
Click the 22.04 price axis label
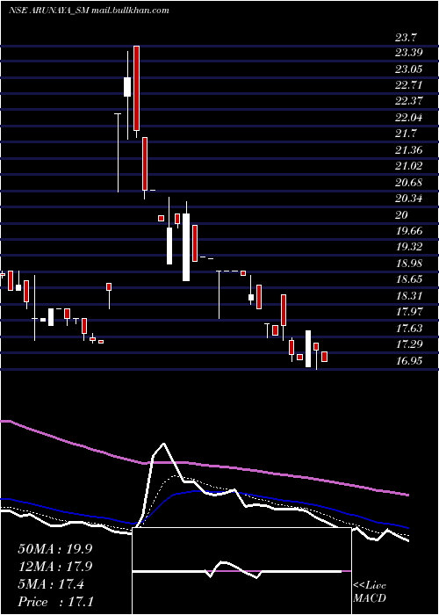(x=409, y=118)
